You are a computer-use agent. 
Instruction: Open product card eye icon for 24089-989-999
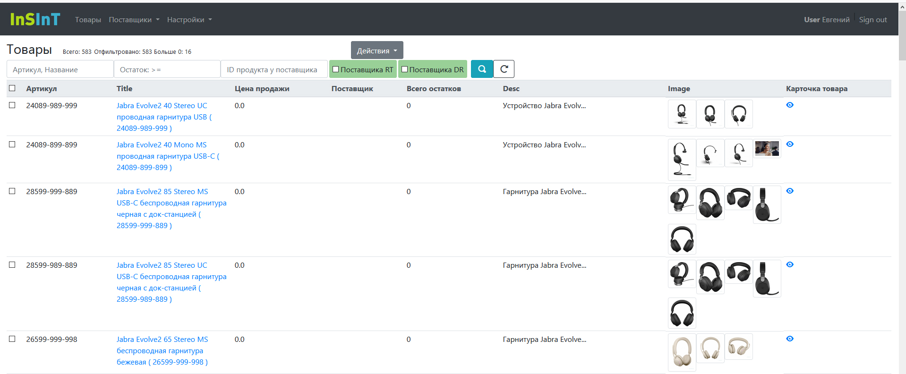[x=789, y=105]
